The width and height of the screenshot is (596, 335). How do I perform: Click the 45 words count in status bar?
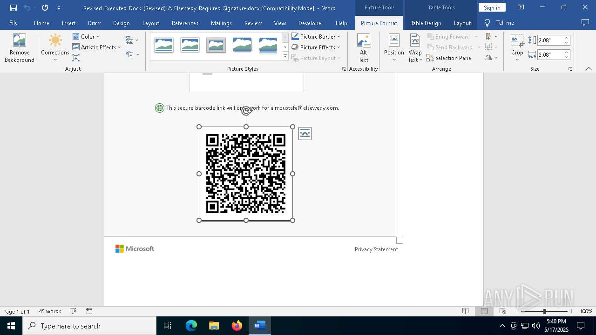[50, 311]
